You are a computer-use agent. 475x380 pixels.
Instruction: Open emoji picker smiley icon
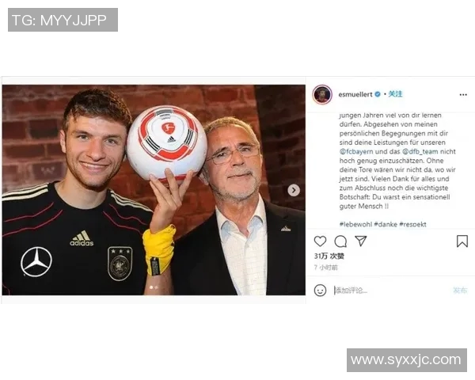tap(320, 291)
